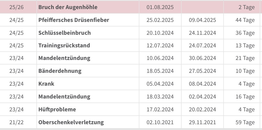This screenshot has height=130, width=262.
Task: Click the Bänderdehnung injury name
Action: pos(60,71)
